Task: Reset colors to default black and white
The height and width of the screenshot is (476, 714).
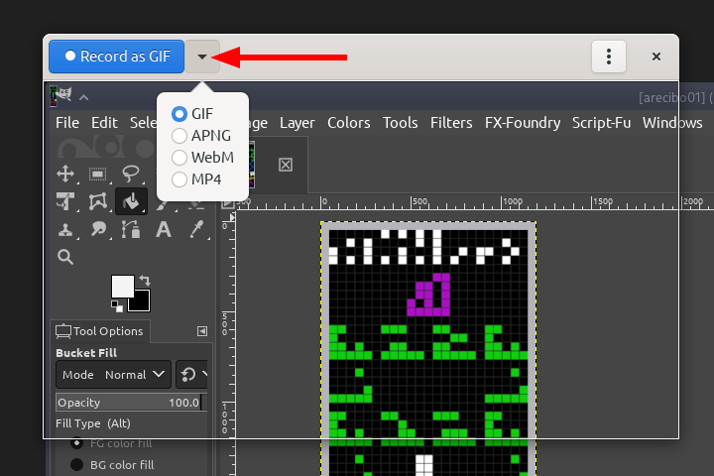Action: pos(117,306)
